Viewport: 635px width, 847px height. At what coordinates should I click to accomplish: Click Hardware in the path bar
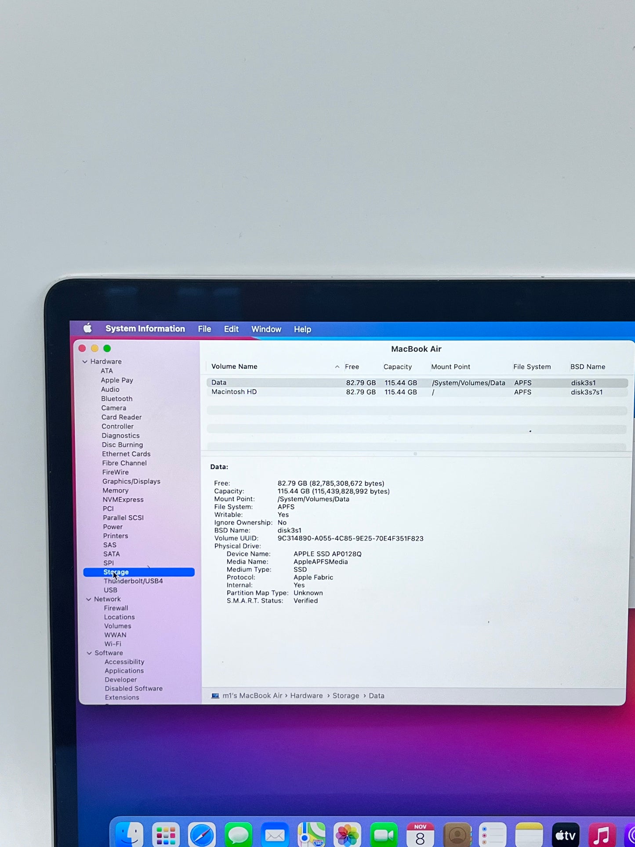306,696
